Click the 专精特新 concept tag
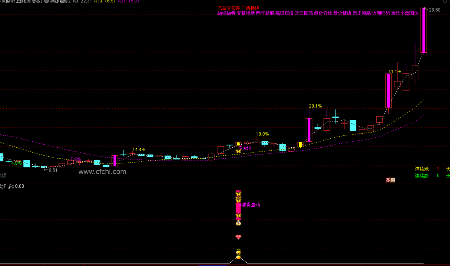Image resolution: width=450 pixels, height=266 pixels. pyautogui.click(x=246, y=13)
